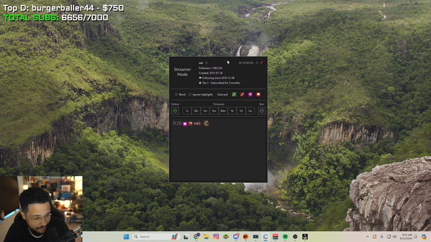The image size is (431, 242).
Task: Enable the Ignore highlights checkbox
Action: pyautogui.click(x=190, y=94)
